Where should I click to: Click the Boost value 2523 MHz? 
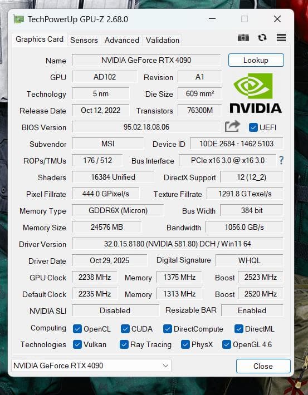coord(261,277)
